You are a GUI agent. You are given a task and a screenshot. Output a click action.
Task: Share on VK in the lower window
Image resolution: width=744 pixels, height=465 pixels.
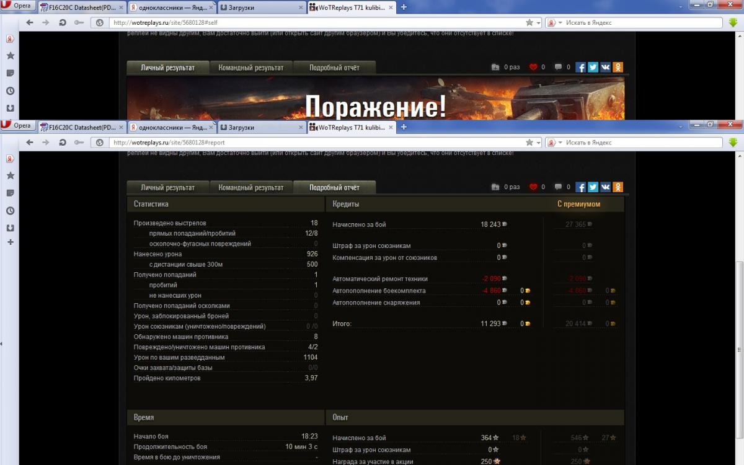coord(605,187)
